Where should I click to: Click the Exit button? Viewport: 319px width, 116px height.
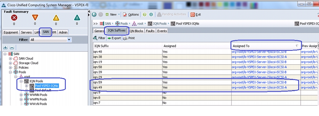(x=196, y=14)
